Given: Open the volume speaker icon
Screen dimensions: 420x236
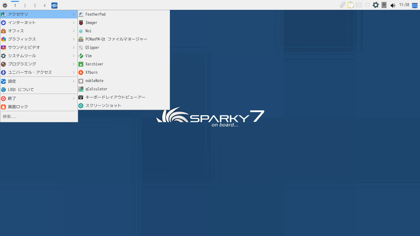Looking at the screenshot, I should (x=393, y=5).
